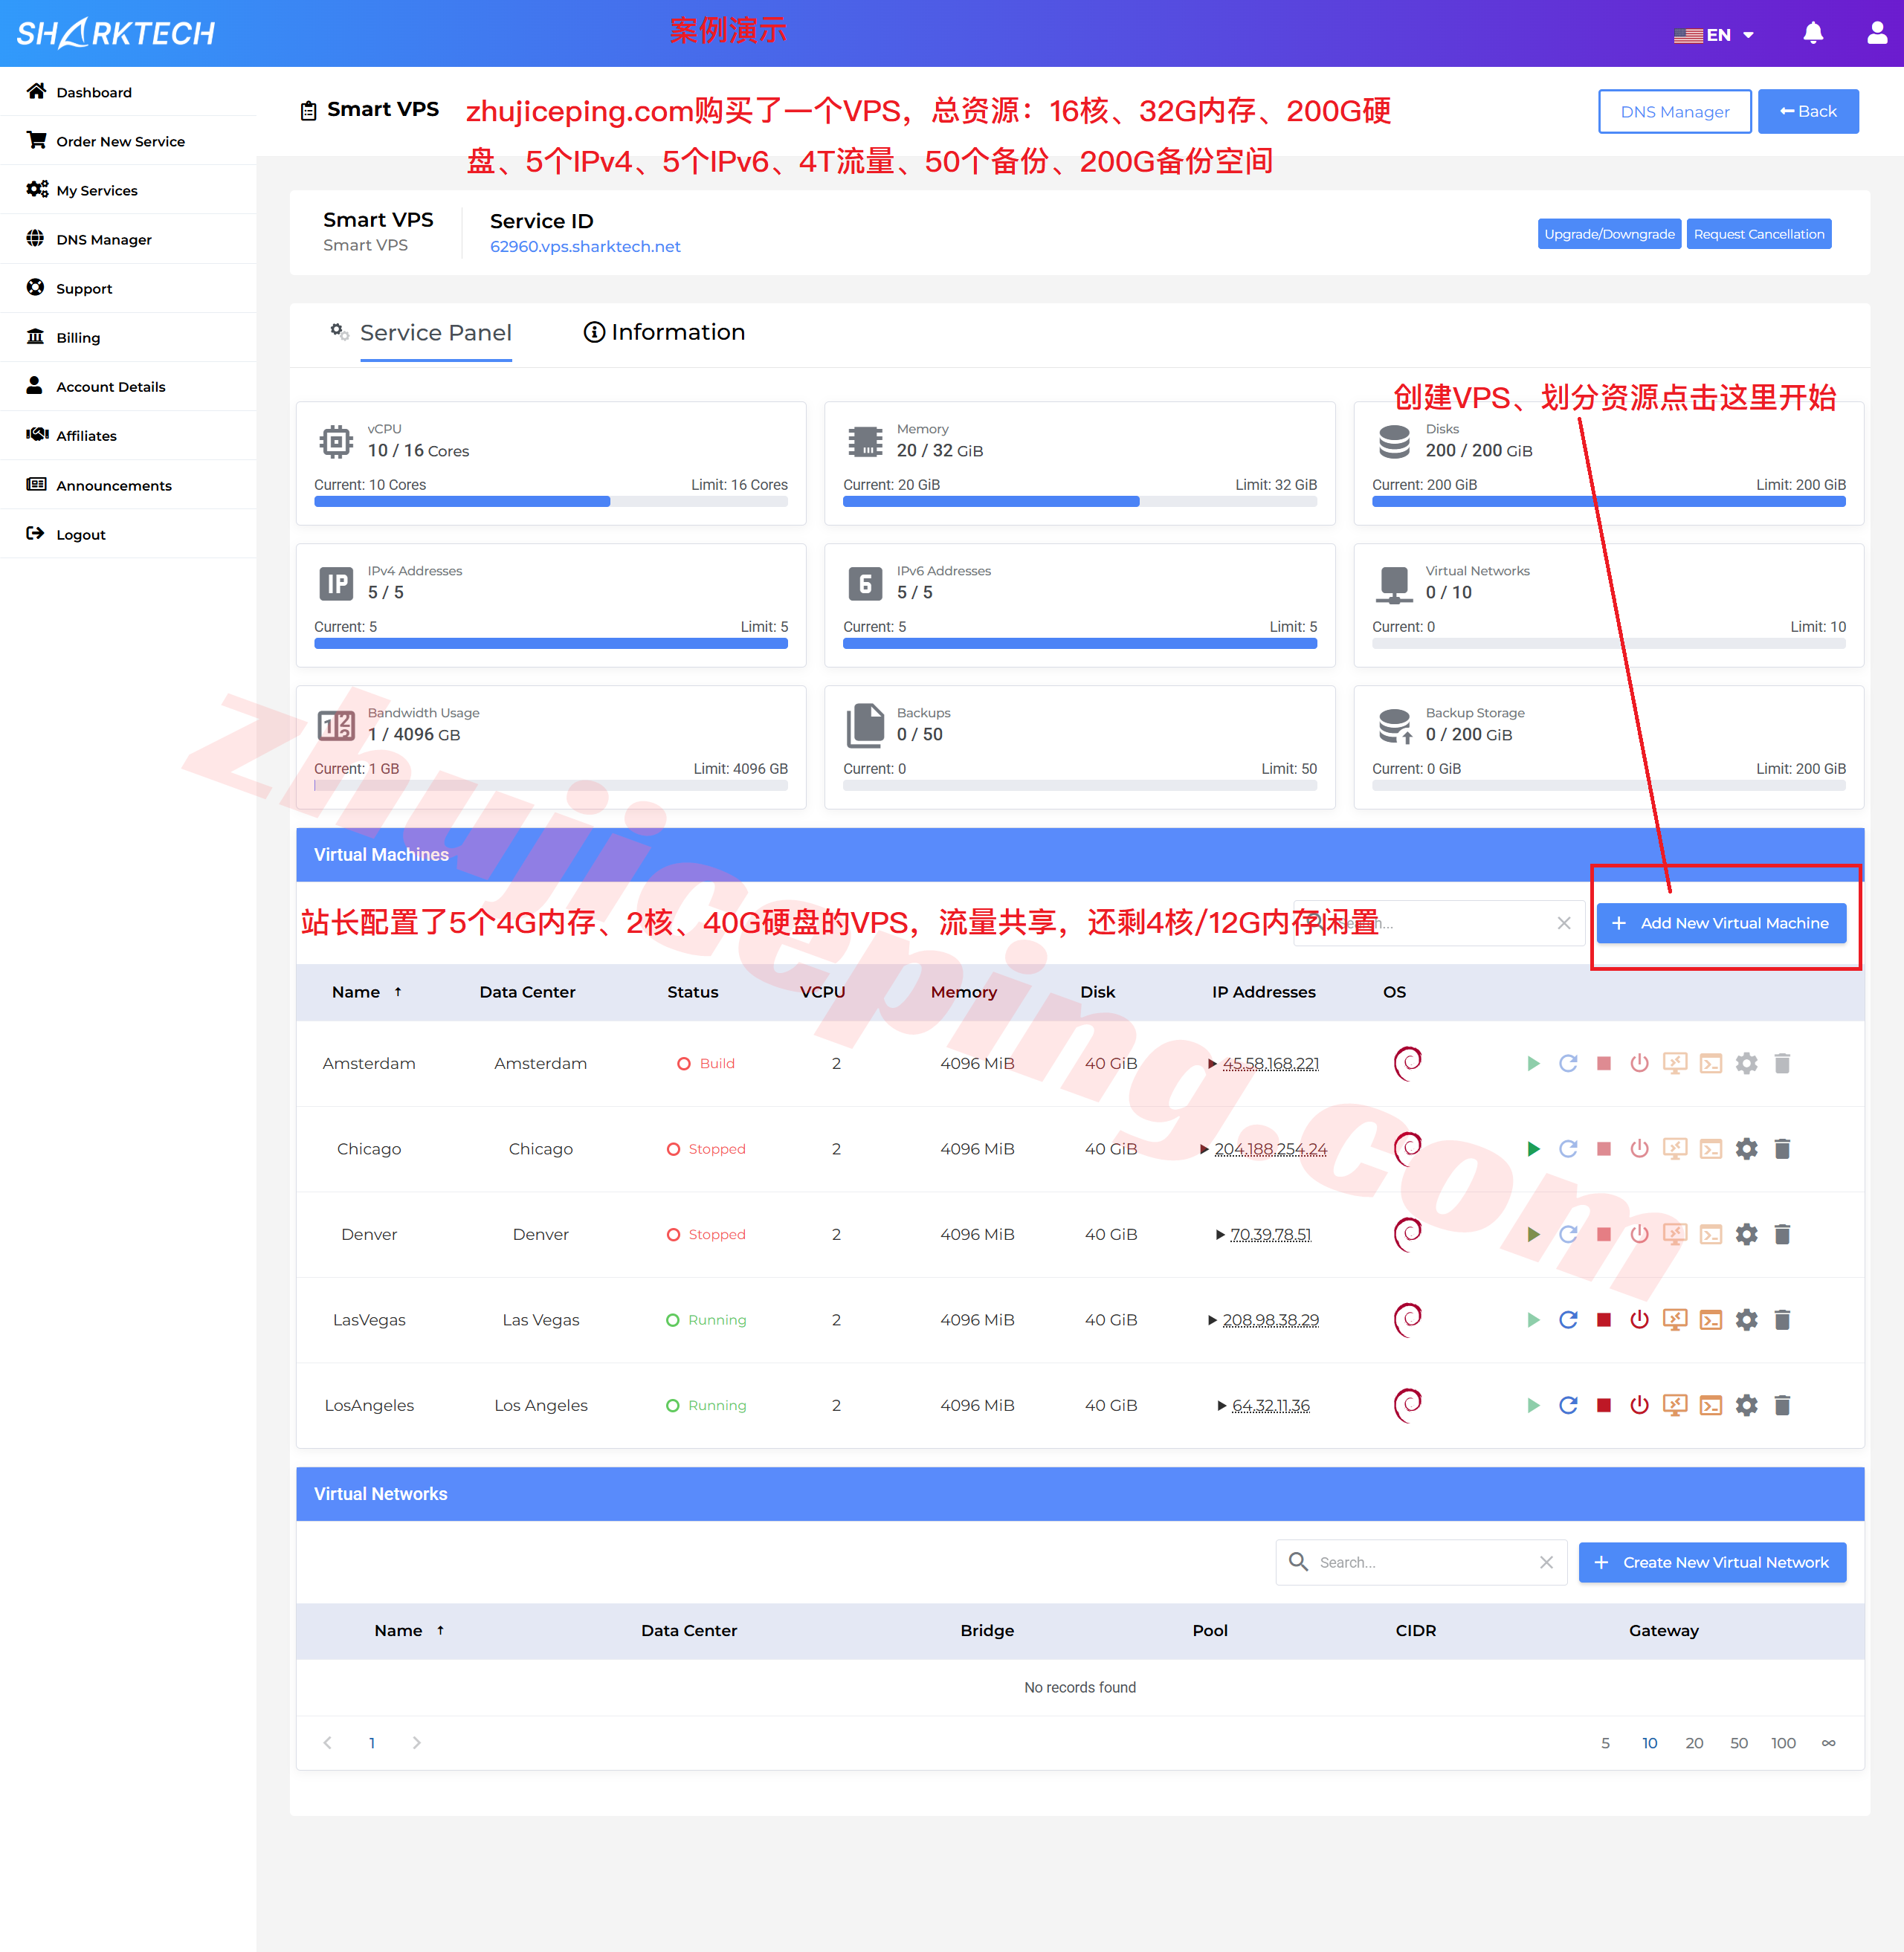Clear the virtual machines search field

(x=1564, y=923)
